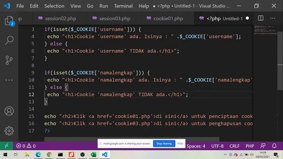Open Windows Start button
Image resolution: width=283 pixels, height=159 pixels.
[x=5, y=155]
